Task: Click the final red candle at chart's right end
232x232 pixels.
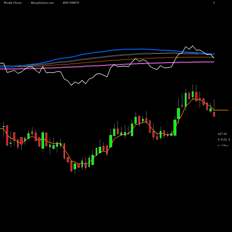Action: (x=214, y=114)
